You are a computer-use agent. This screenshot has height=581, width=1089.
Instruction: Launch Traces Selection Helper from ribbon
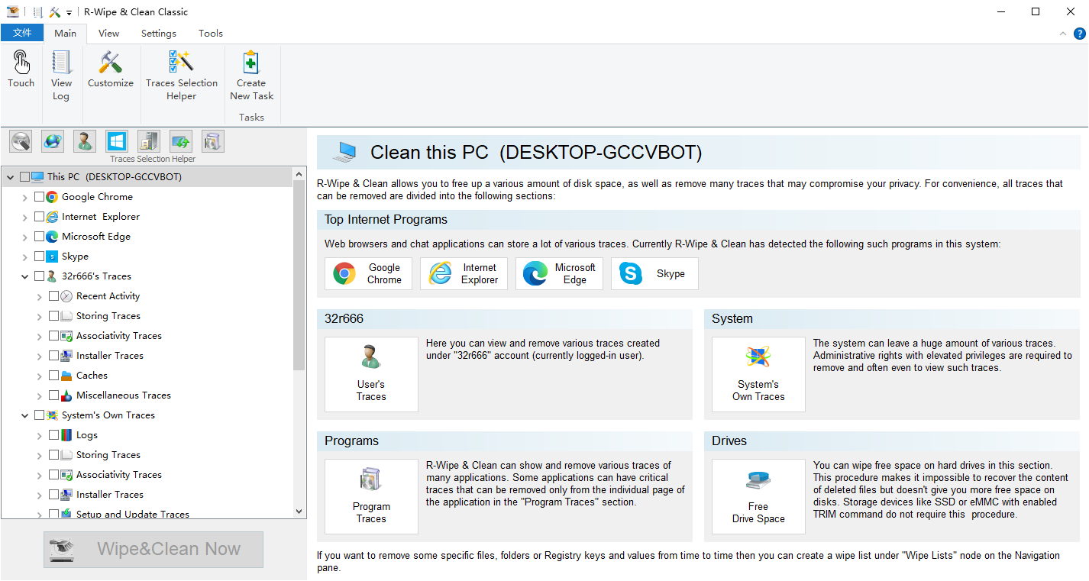pyautogui.click(x=182, y=76)
